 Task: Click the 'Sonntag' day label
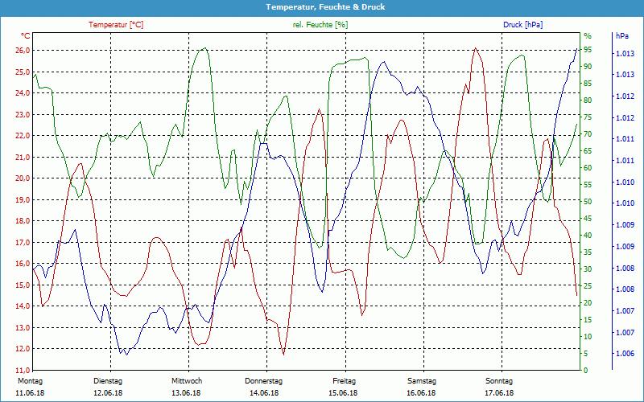[x=499, y=381]
